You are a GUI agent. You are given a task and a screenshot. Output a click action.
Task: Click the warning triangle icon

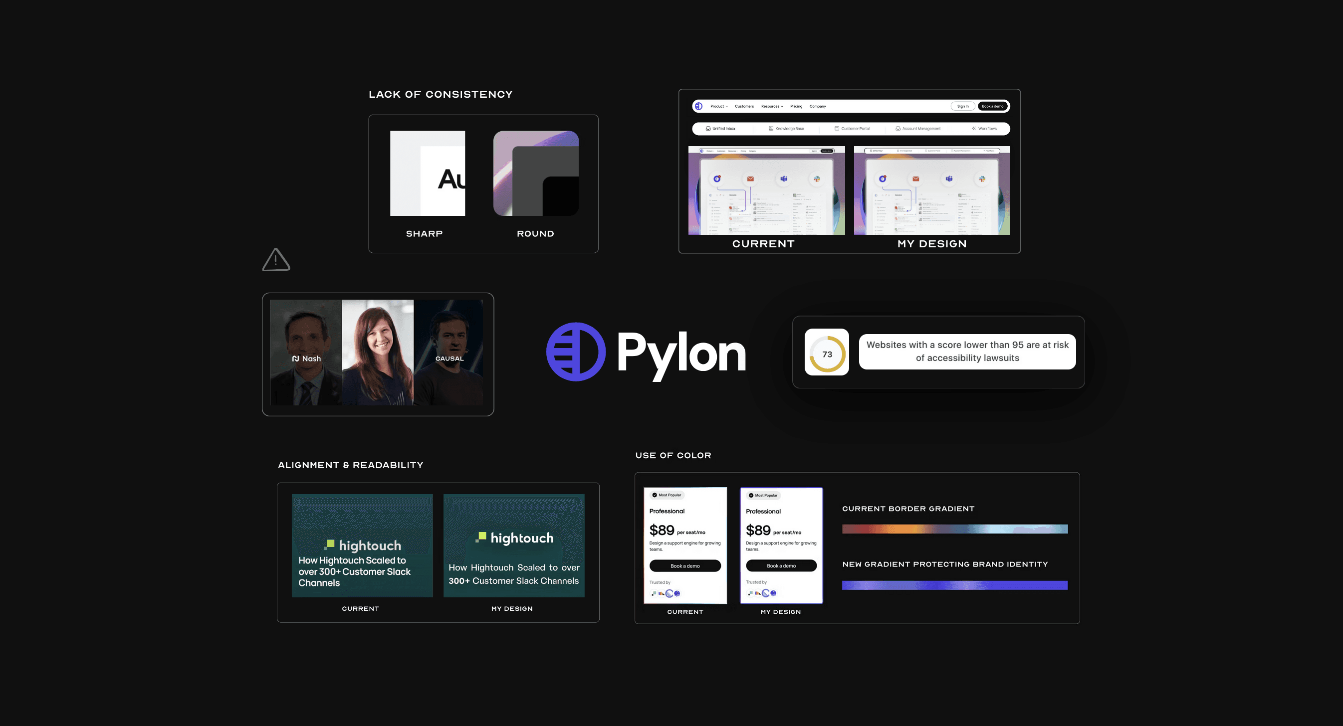coord(276,260)
